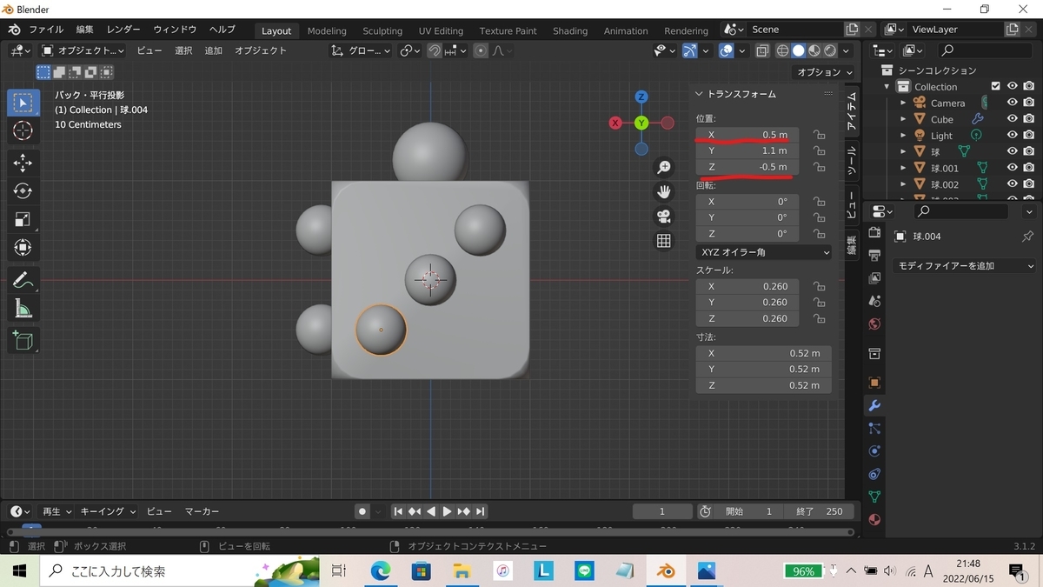Click the Y location field showing 1.1 m
1043x587 pixels.
[x=747, y=150]
